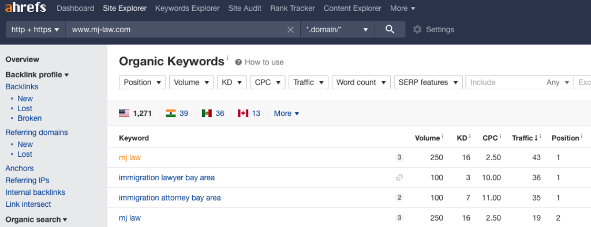Open the *.domain/* mode dropdown
Screen dimensions: 591x227
(x=337, y=29)
